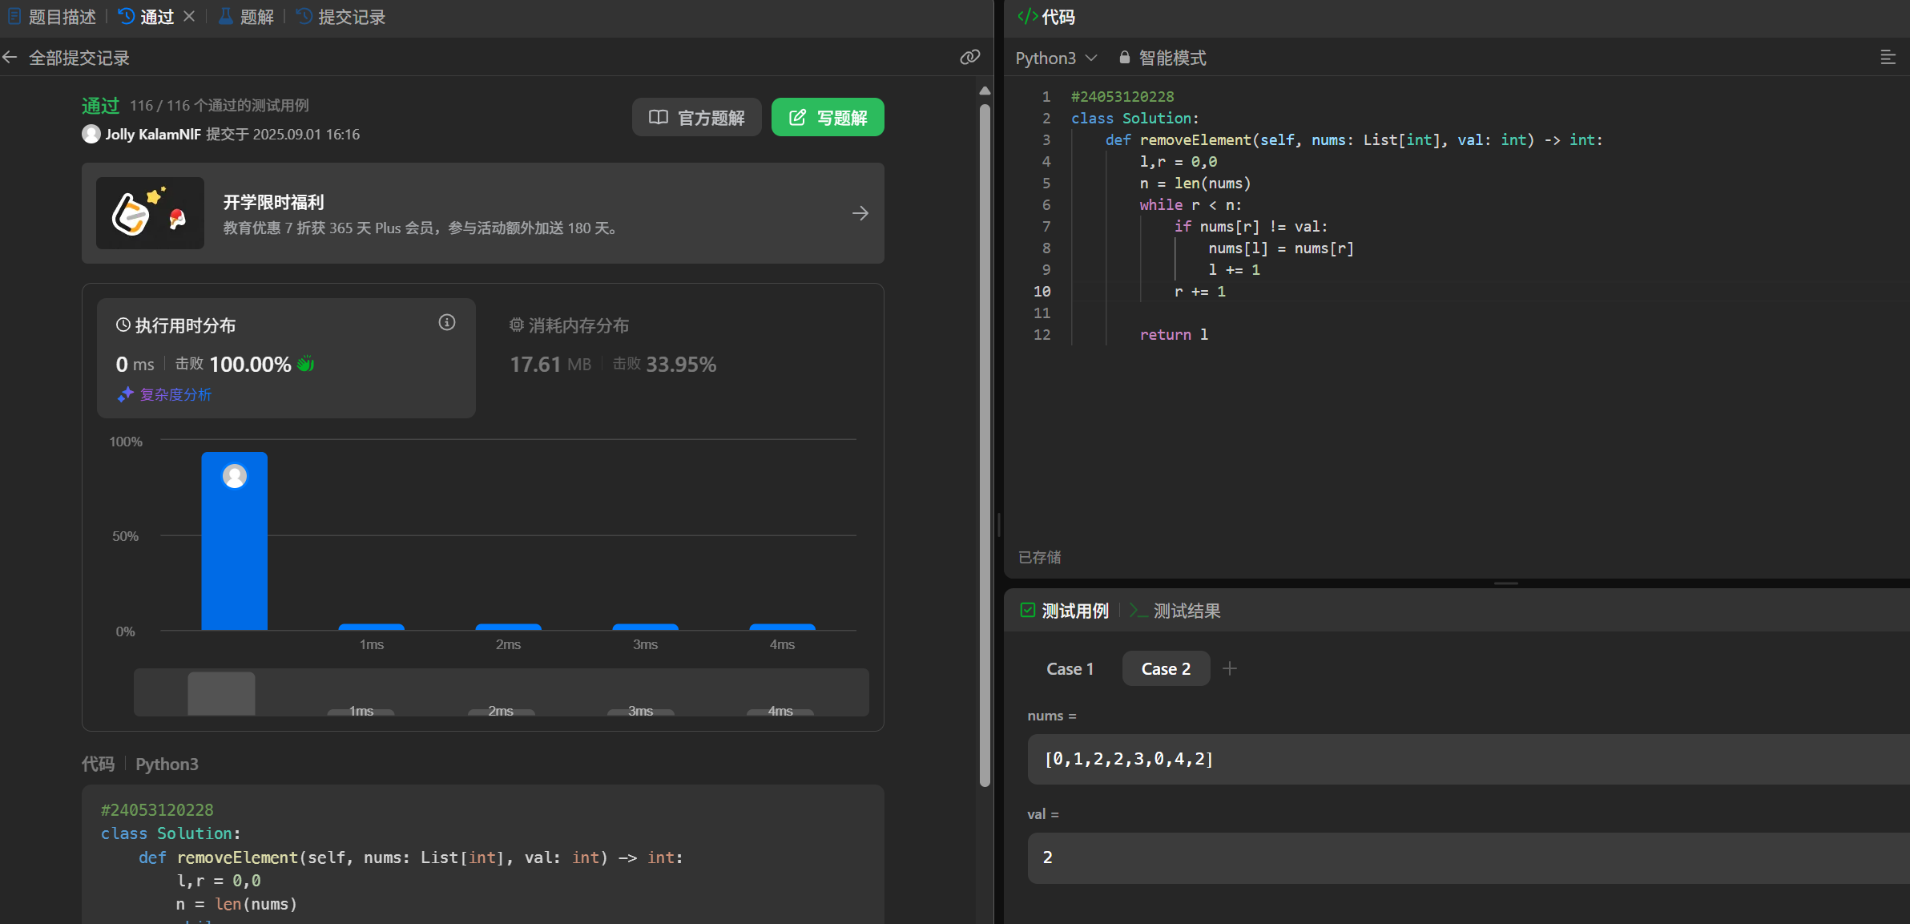Close the 通过 tab with its X
This screenshot has width=1910, height=924.
pyautogui.click(x=189, y=16)
